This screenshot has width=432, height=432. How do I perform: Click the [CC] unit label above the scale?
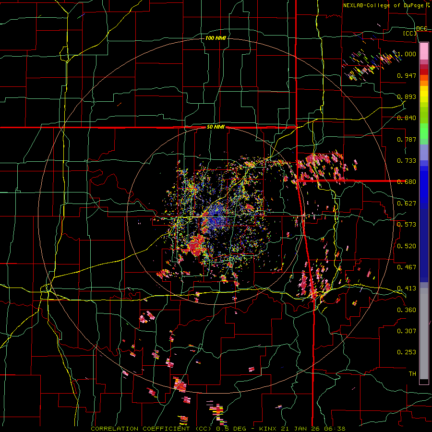(x=410, y=33)
